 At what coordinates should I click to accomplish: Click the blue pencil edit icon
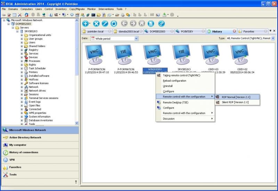(x=105, y=24)
